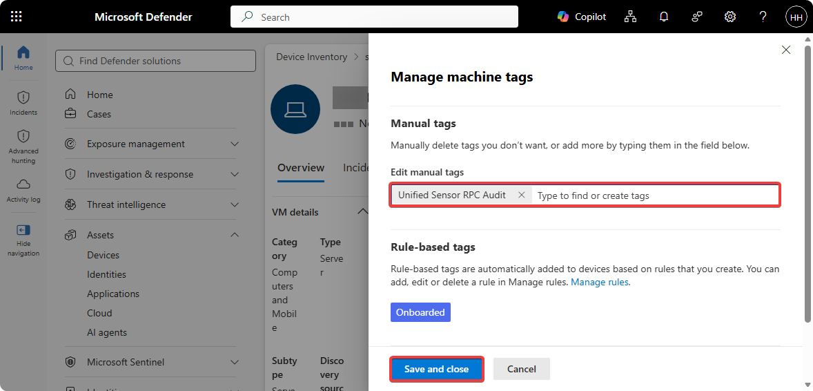
Task: Go to Device Inventory breadcrumb
Action: point(312,57)
